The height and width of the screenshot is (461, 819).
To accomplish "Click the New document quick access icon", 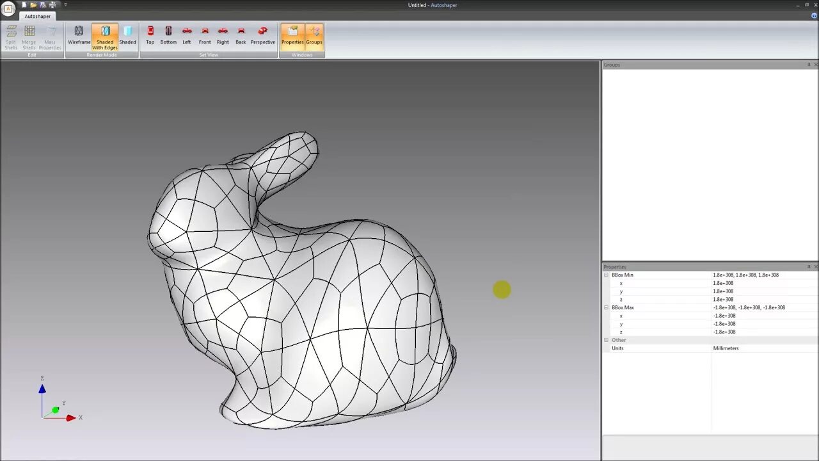I will (24, 4).
